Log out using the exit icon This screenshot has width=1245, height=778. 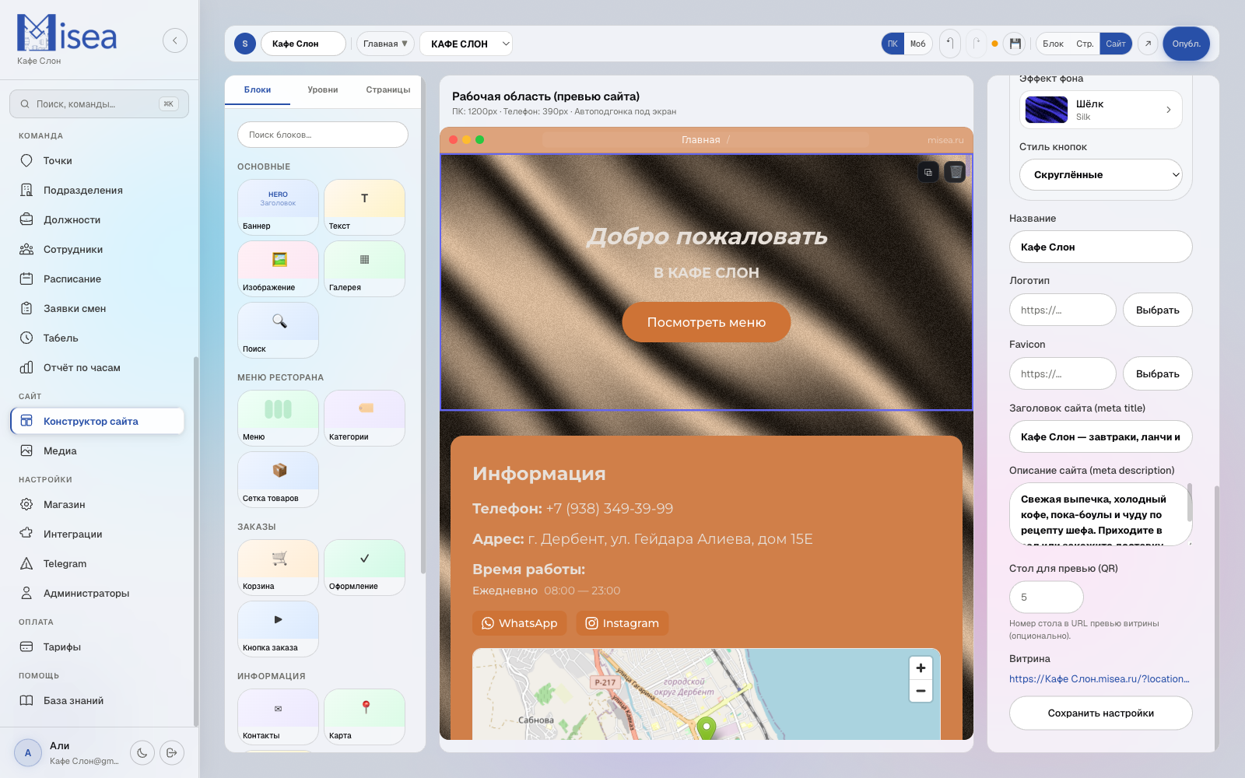coord(172,752)
